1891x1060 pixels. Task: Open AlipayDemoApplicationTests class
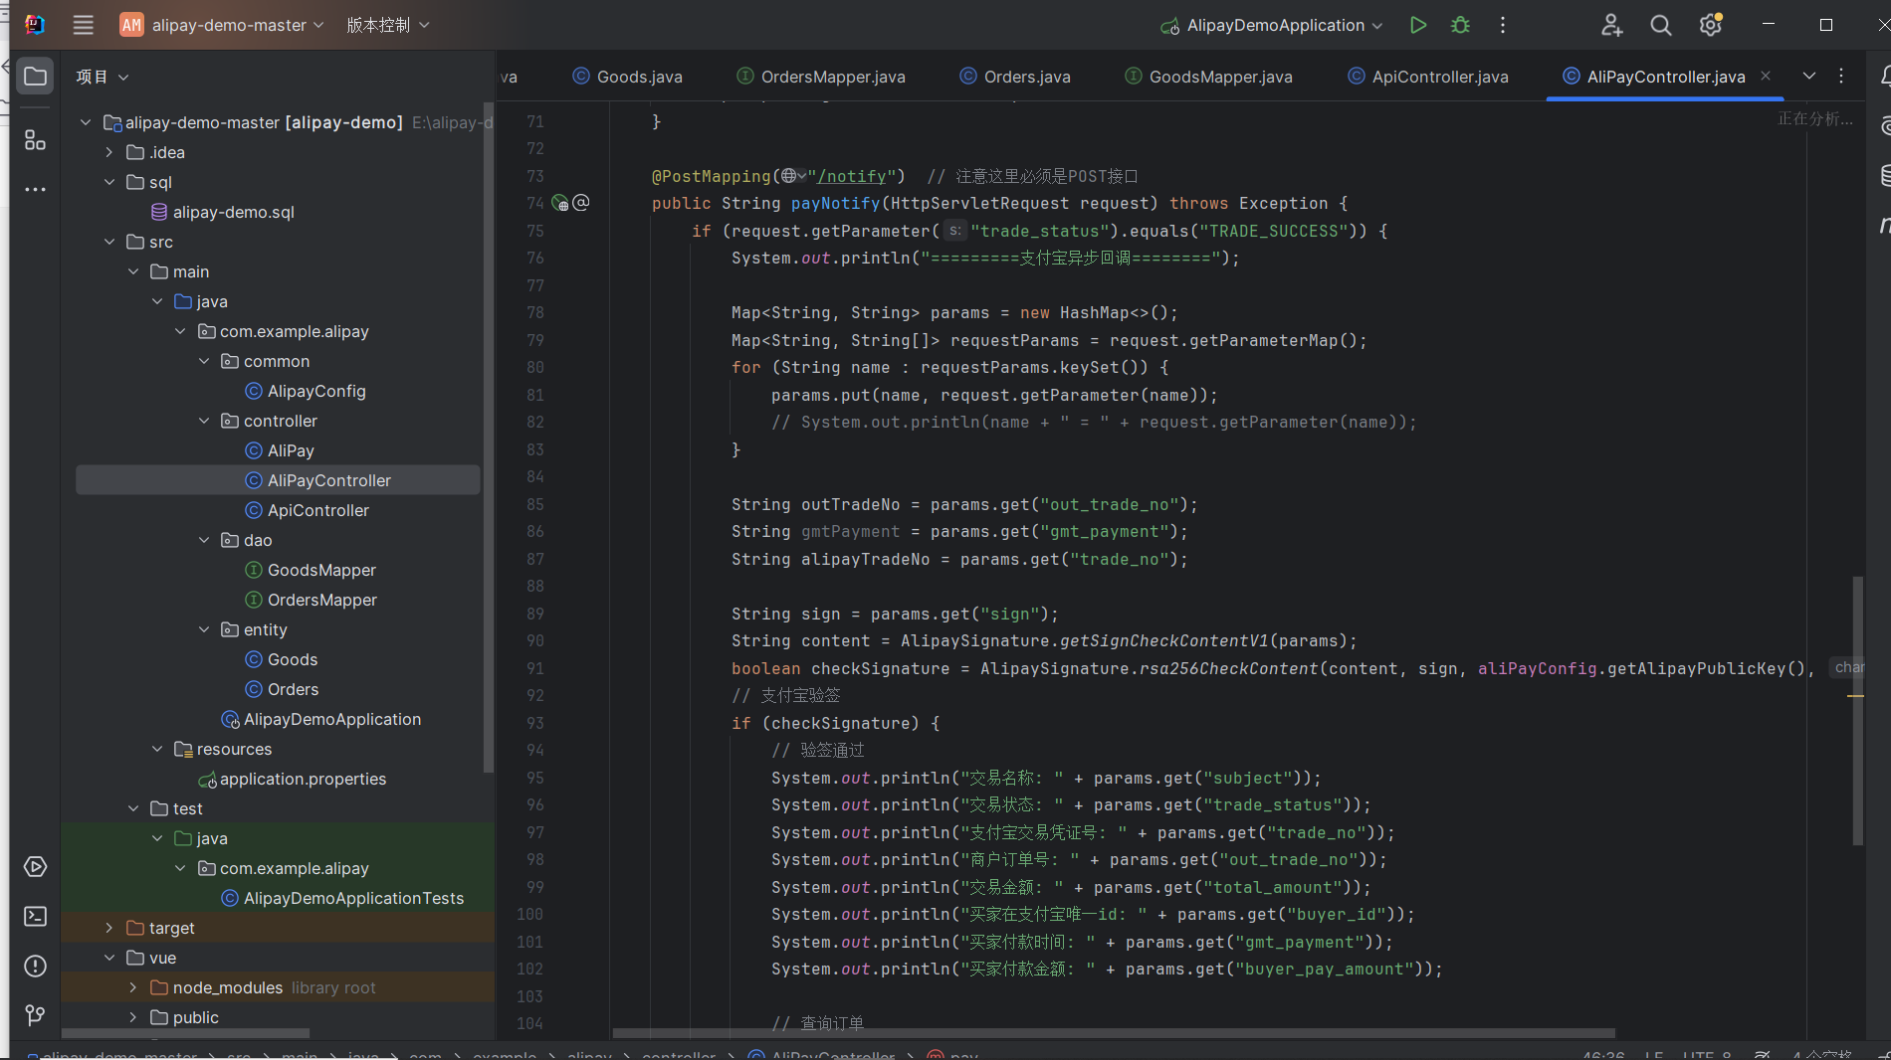click(x=342, y=898)
